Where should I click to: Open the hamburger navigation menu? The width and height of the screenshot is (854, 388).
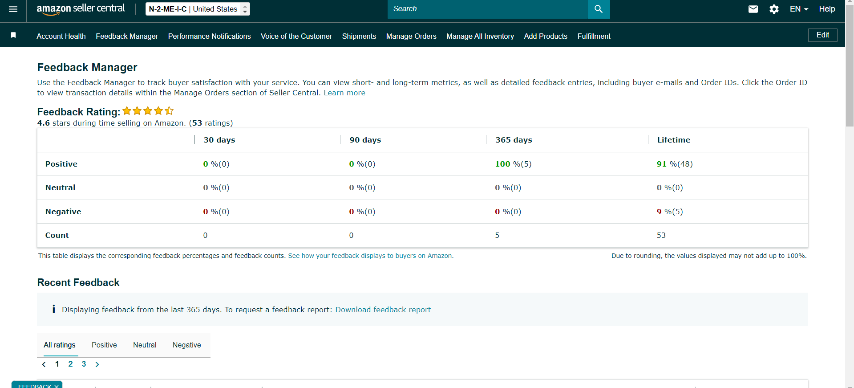13,9
